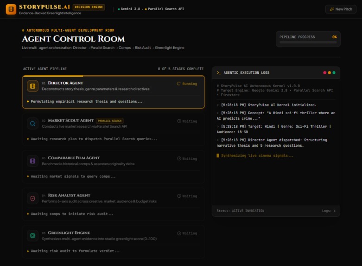Click the Director Agent film icon

(32, 86)
